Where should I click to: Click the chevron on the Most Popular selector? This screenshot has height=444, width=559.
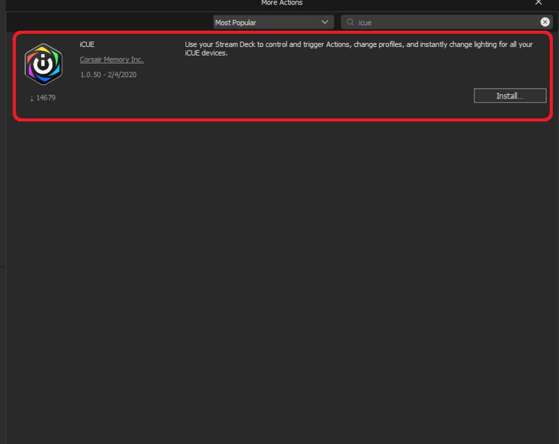click(x=324, y=22)
